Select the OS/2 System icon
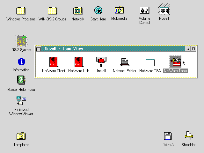204x153 pixels. 21,40
